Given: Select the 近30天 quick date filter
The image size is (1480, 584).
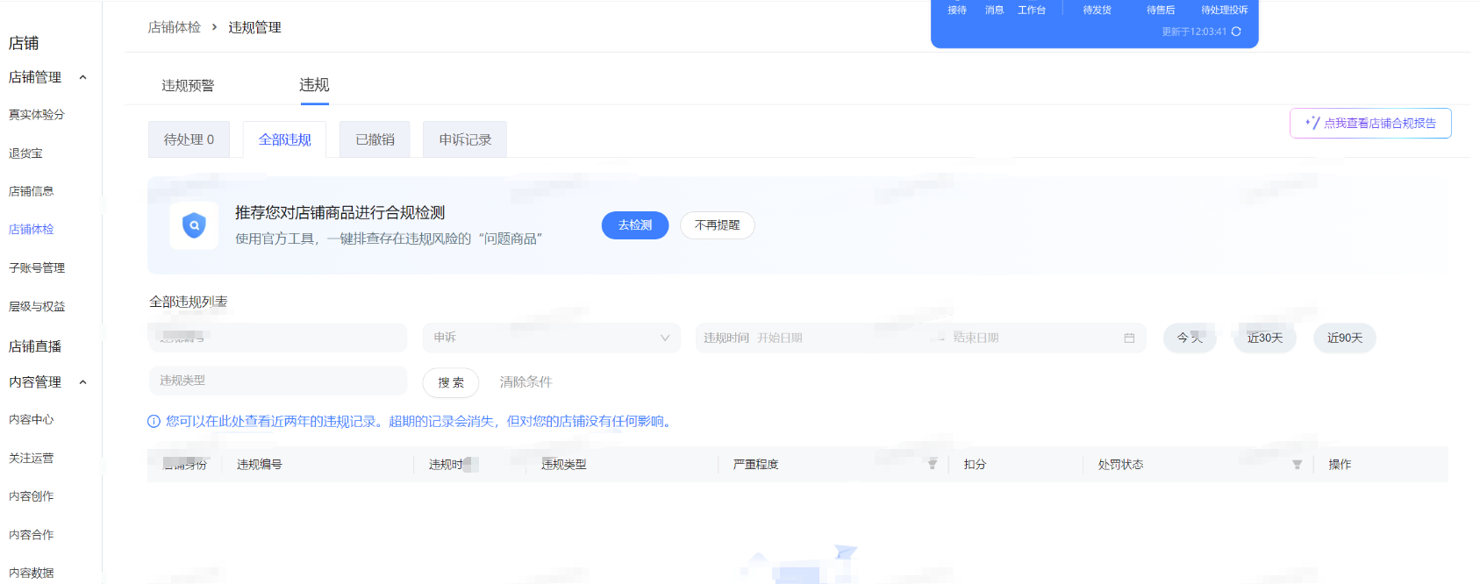Looking at the screenshot, I should click(1265, 338).
